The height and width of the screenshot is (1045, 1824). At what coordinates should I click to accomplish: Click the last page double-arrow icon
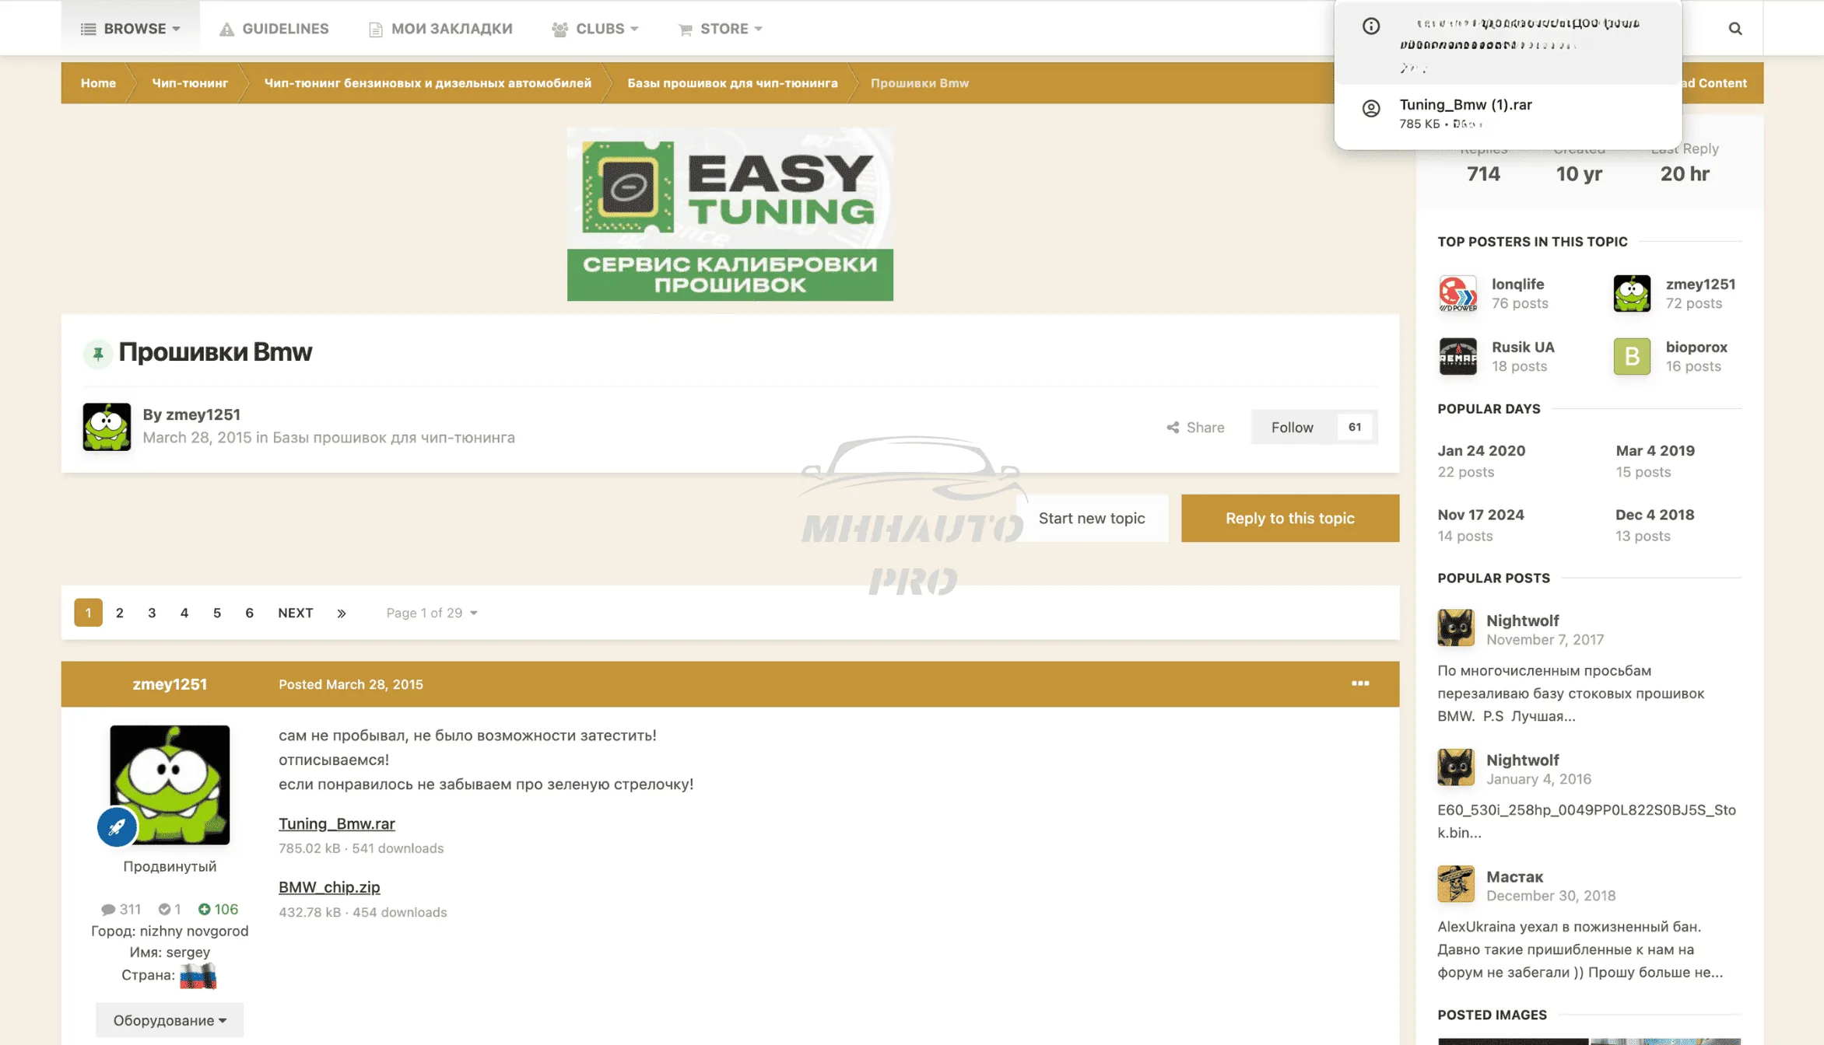coord(341,613)
